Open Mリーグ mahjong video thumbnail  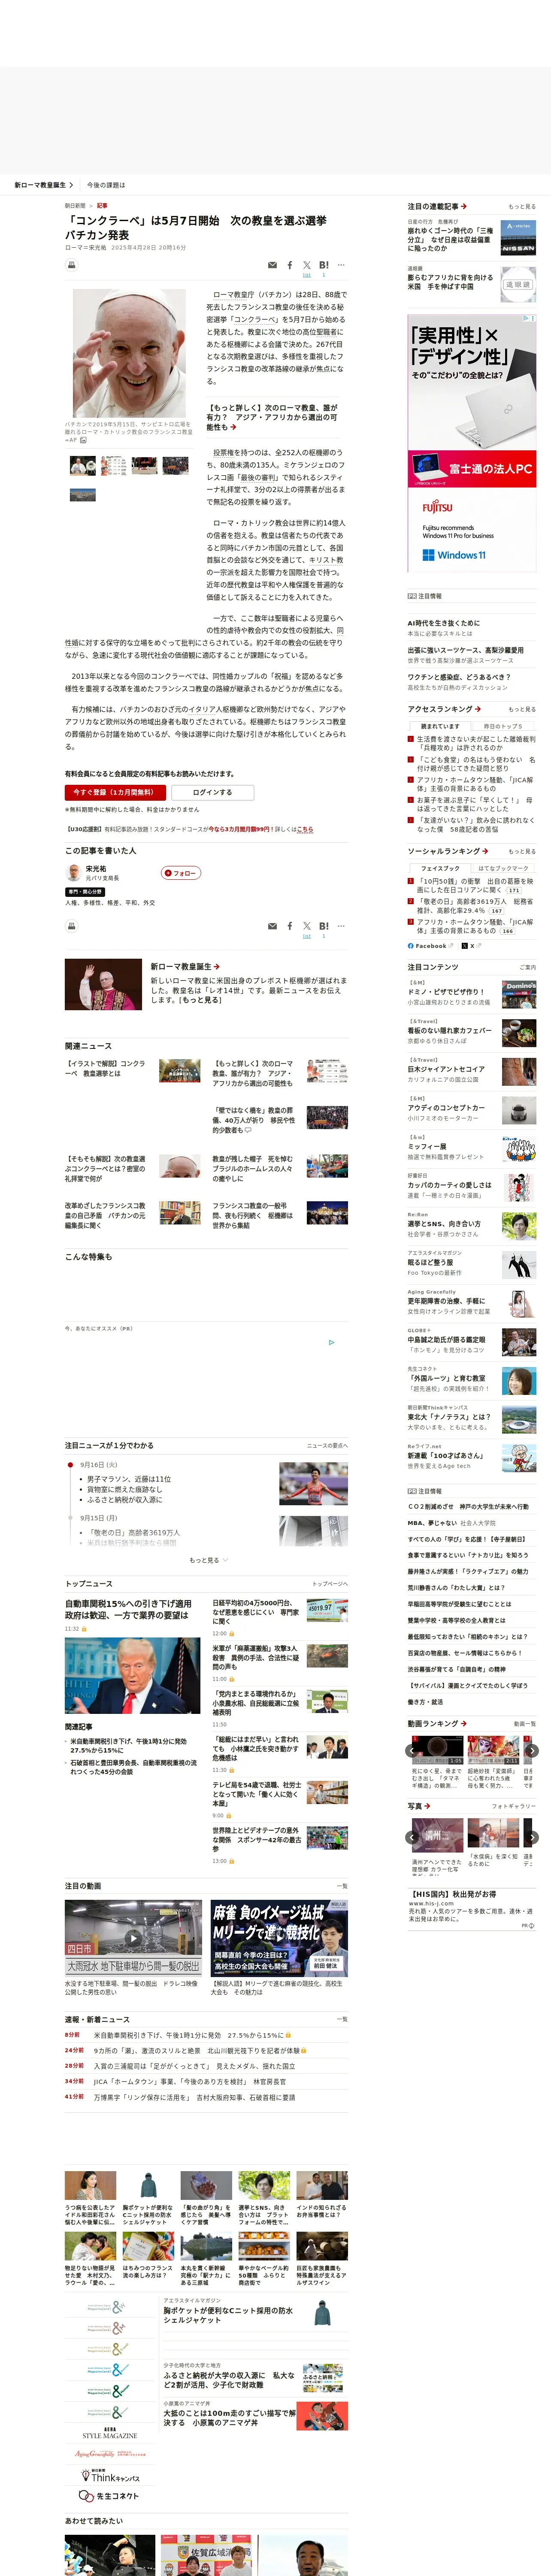279,1937
